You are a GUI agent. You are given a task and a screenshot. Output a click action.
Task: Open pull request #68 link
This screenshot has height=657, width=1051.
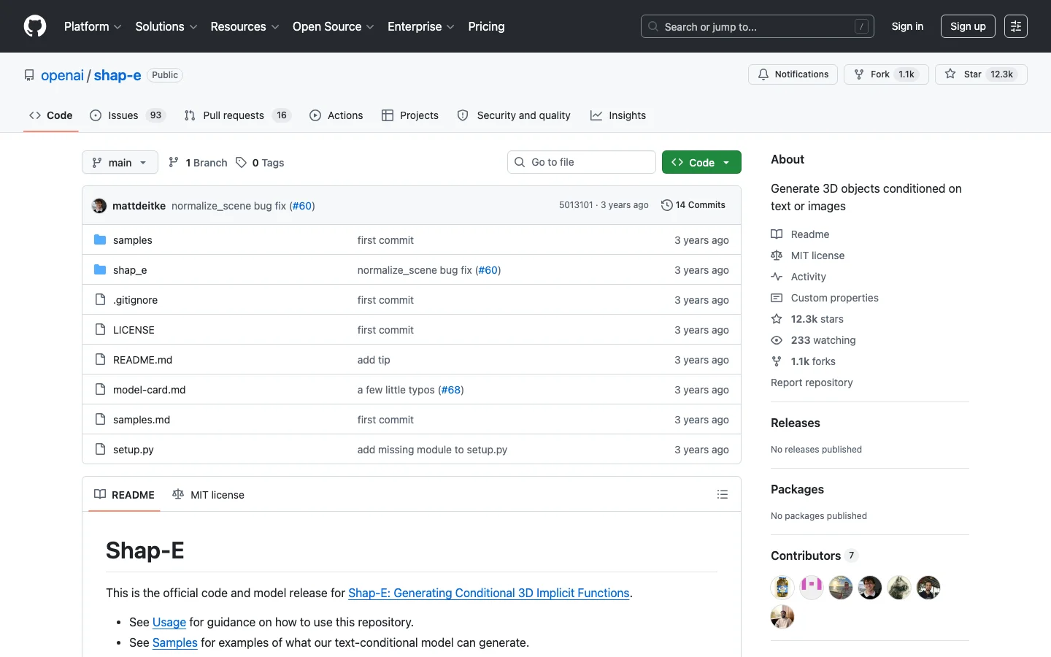[x=451, y=390]
